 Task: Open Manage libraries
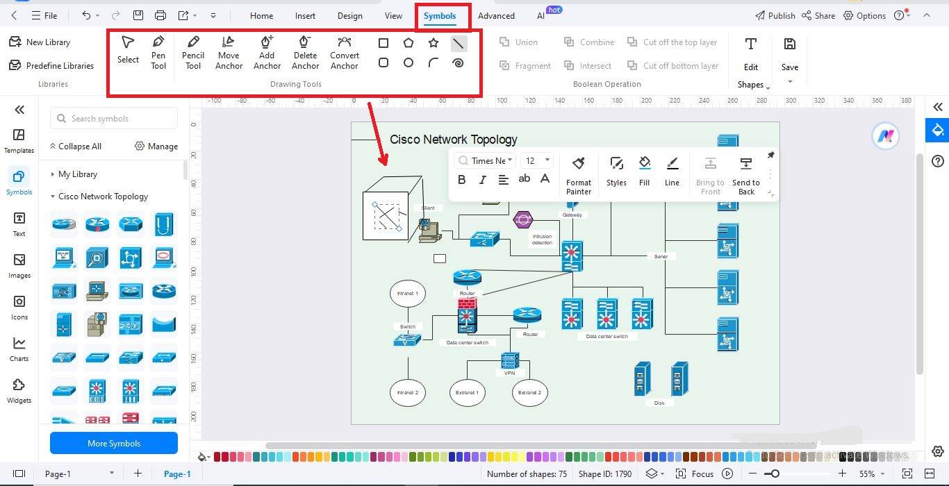(x=156, y=146)
